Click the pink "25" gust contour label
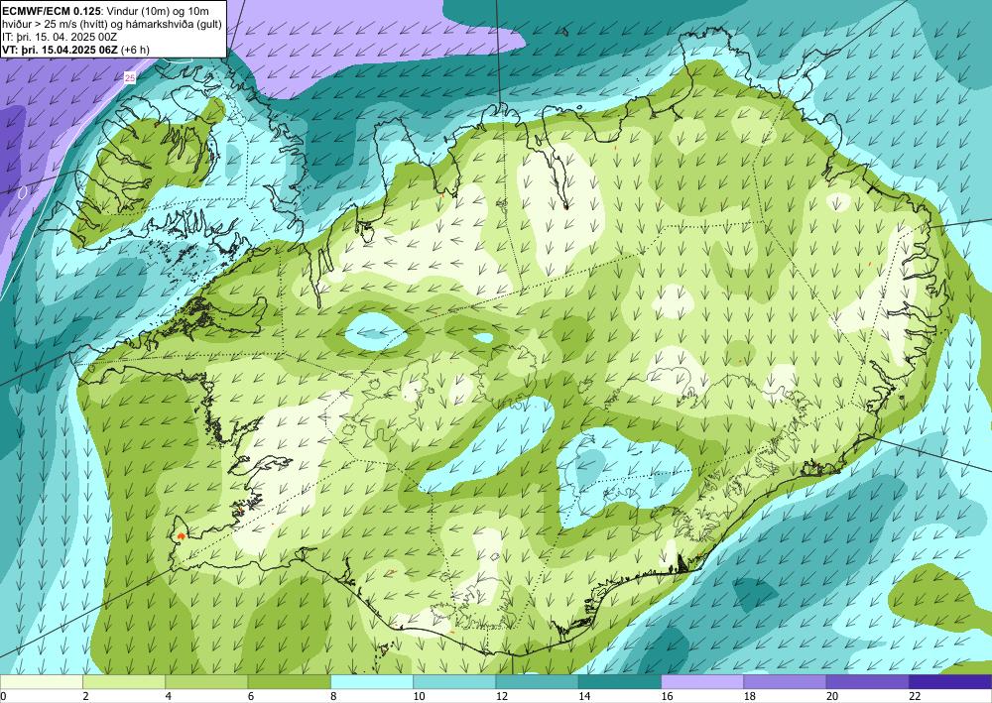 130,77
